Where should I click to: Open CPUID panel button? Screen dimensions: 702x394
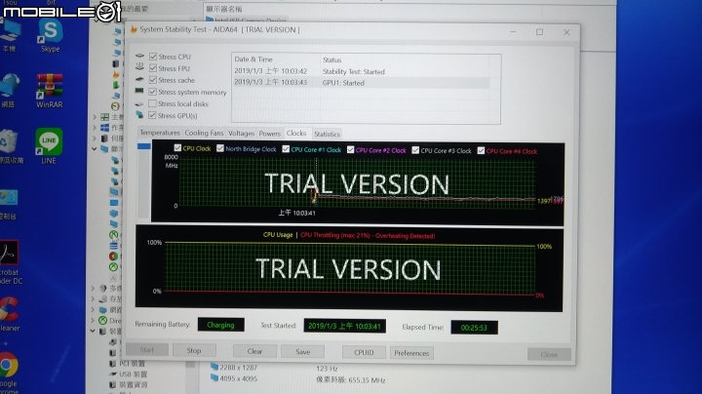364,352
